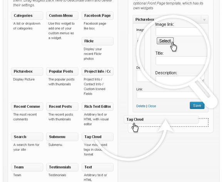Viewport: 223px width, 182px height.
Task: Close the Picturebox widget panel
Action: 152,106
